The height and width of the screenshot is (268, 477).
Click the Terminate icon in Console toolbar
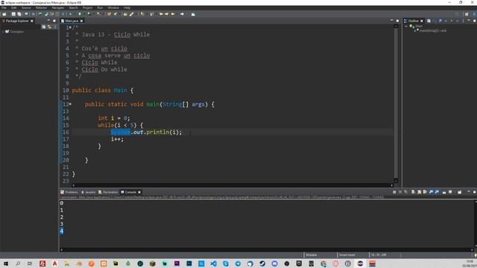(x=394, y=192)
